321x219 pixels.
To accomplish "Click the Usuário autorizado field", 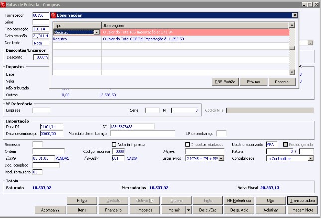I will 271,145.
